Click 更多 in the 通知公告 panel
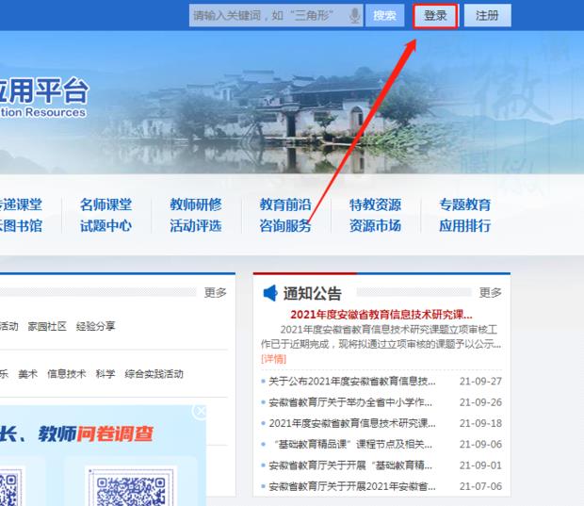The width and height of the screenshot is (584, 506). point(490,293)
